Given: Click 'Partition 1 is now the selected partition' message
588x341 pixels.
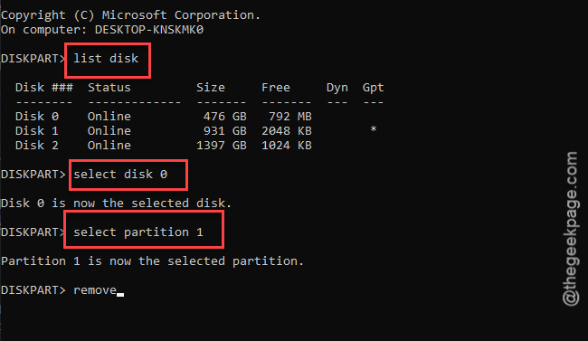Looking at the screenshot, I should coord(152,261).
